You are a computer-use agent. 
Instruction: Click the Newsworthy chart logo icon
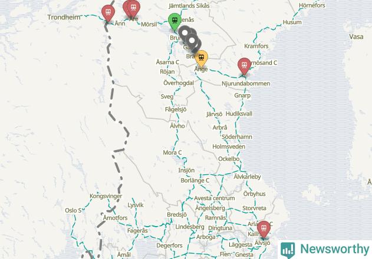pyautogui.click(x=288, y=250)
